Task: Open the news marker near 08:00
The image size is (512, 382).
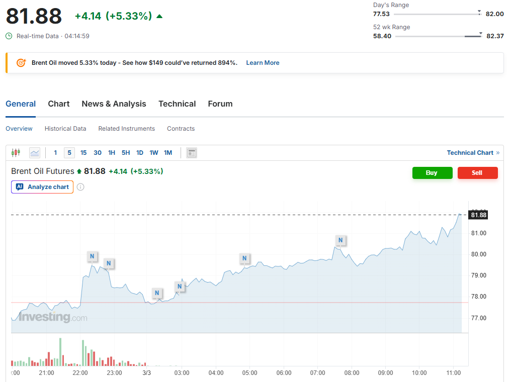Action: [x=340, y=240]
